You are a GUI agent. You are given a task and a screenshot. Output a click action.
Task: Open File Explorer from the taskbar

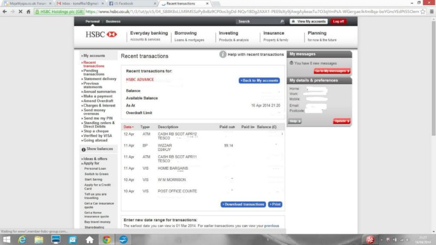[x=39, y=239]
